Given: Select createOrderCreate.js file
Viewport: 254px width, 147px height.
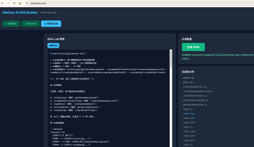Looking at the screenshot, I should tap(195, 96).
